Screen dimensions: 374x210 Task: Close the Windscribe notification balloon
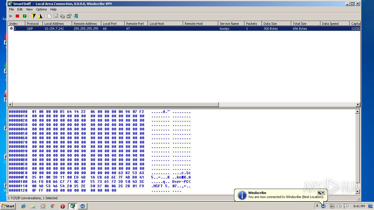pos(323,193)
